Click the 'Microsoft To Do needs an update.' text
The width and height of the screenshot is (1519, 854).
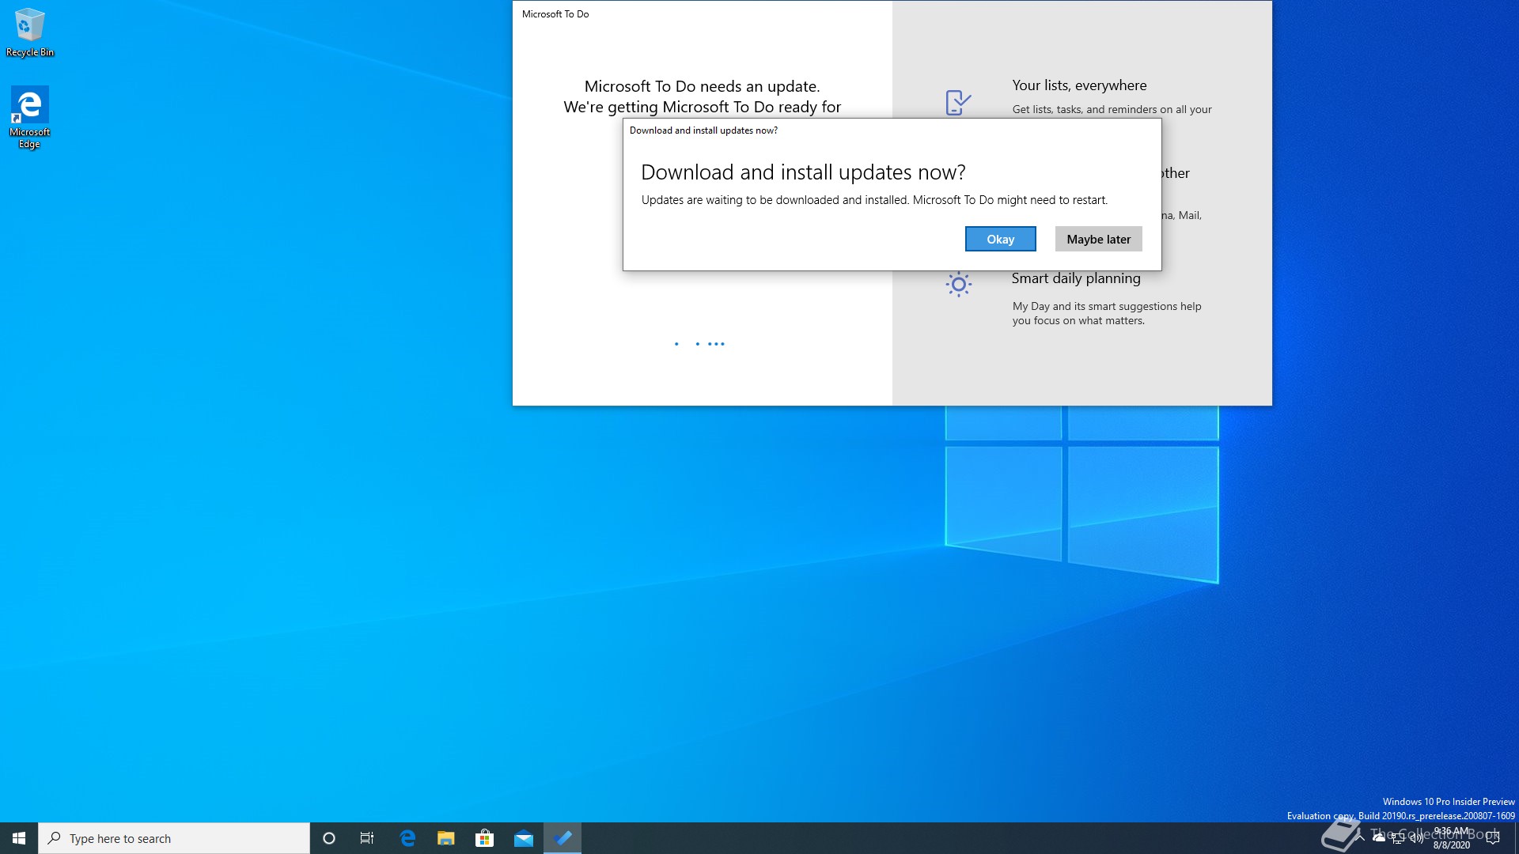pyautogui.click(x=702, y=86)
